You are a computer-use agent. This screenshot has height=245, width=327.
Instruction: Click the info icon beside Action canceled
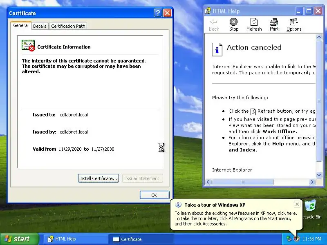(x=217, y=49)
